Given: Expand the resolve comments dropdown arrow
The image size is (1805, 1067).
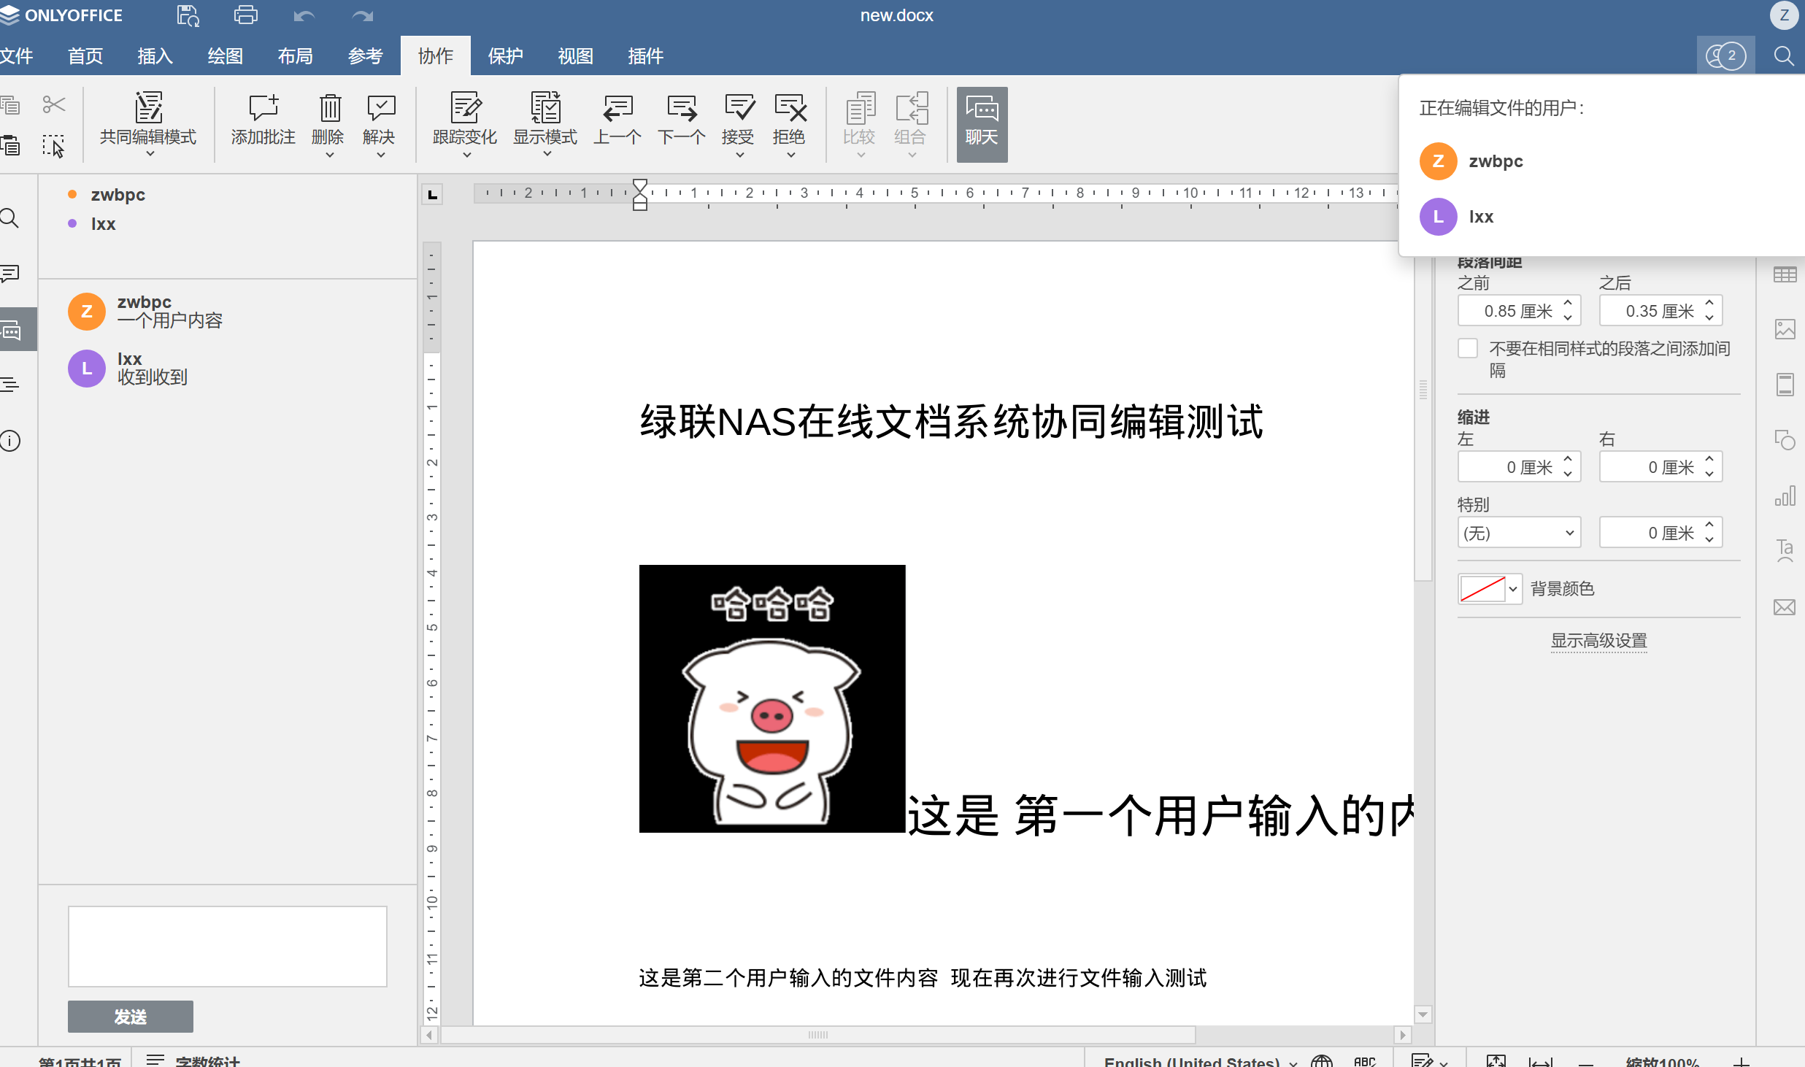Looking at the screenshot, I should pos(380,154).
